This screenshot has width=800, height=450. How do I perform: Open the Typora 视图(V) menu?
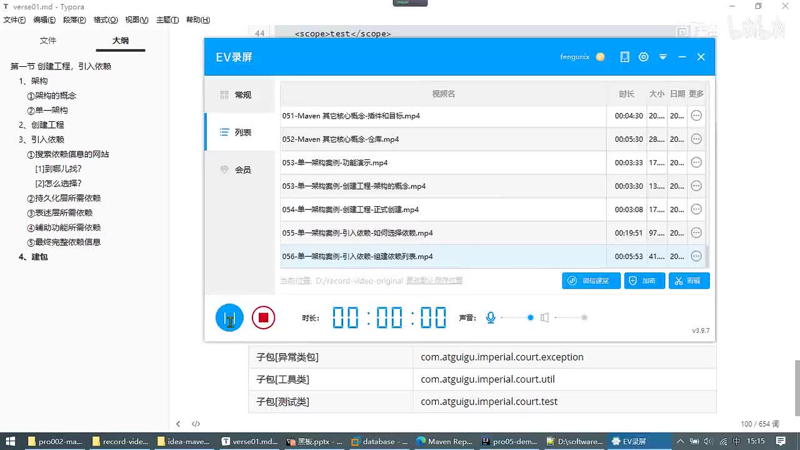point(137,20)
